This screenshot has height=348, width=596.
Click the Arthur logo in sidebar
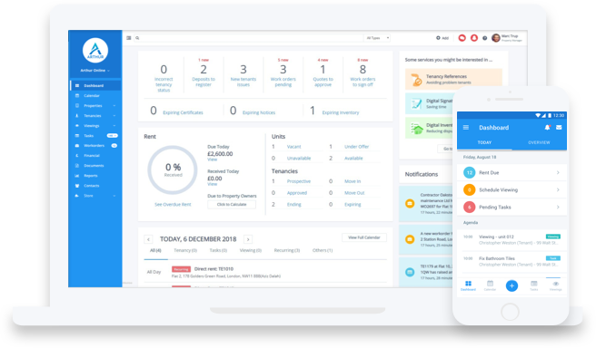pos(95,50)
